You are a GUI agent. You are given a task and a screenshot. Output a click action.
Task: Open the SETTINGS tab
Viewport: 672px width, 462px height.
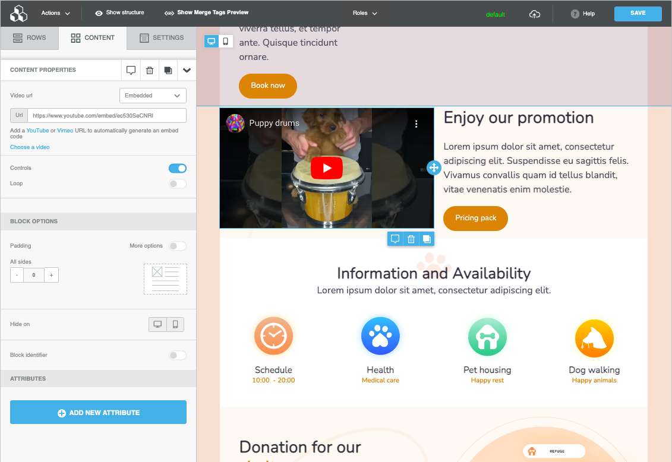coord(162,37)
